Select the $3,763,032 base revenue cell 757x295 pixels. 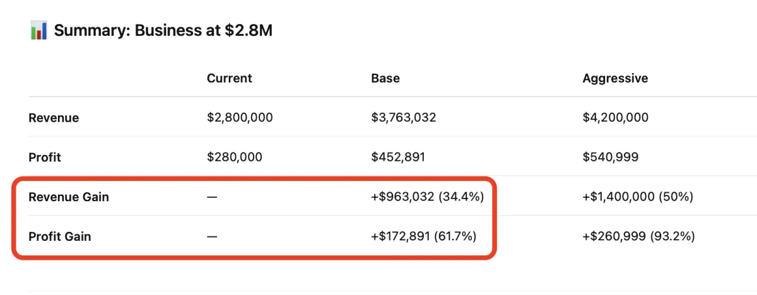pos(403,118)
